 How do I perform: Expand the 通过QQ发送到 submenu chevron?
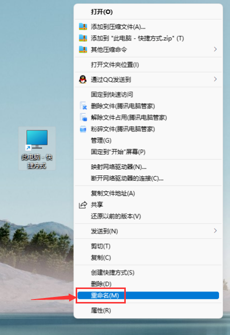click(x=215, y=79)
